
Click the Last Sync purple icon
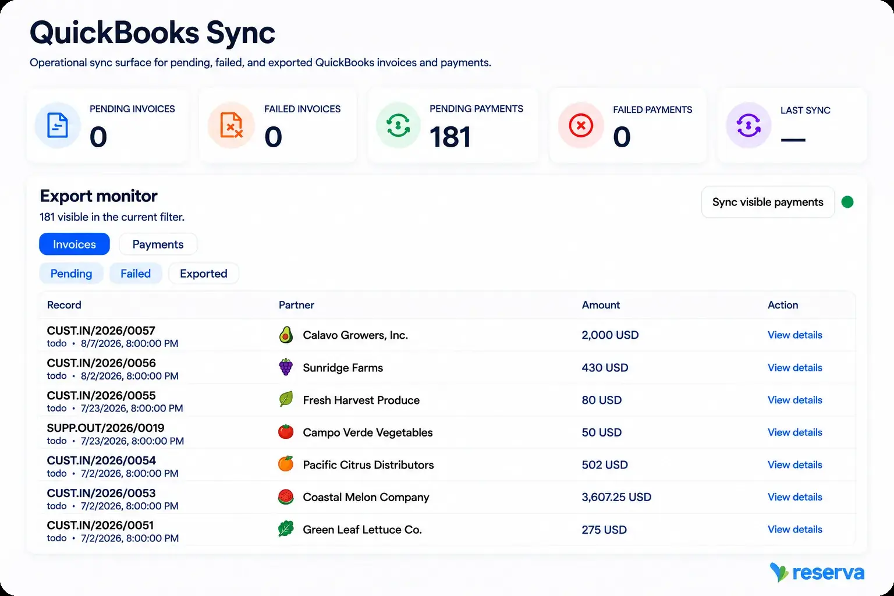click(x=748, y=125)
